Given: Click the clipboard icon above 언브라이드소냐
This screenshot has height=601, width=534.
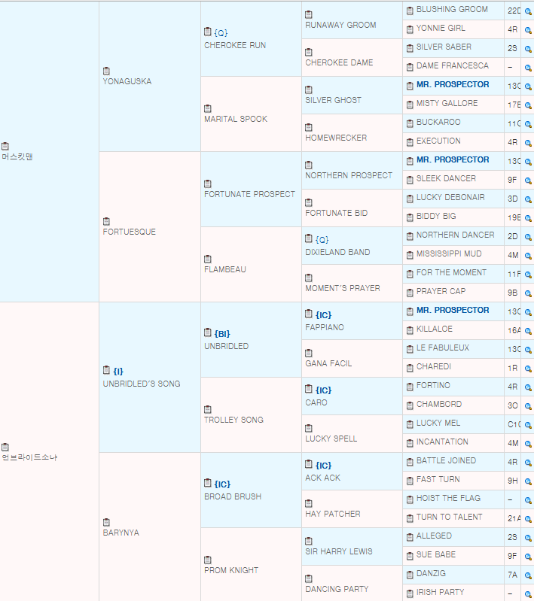Looking at the screenshot, I should (x=5, y=447).
